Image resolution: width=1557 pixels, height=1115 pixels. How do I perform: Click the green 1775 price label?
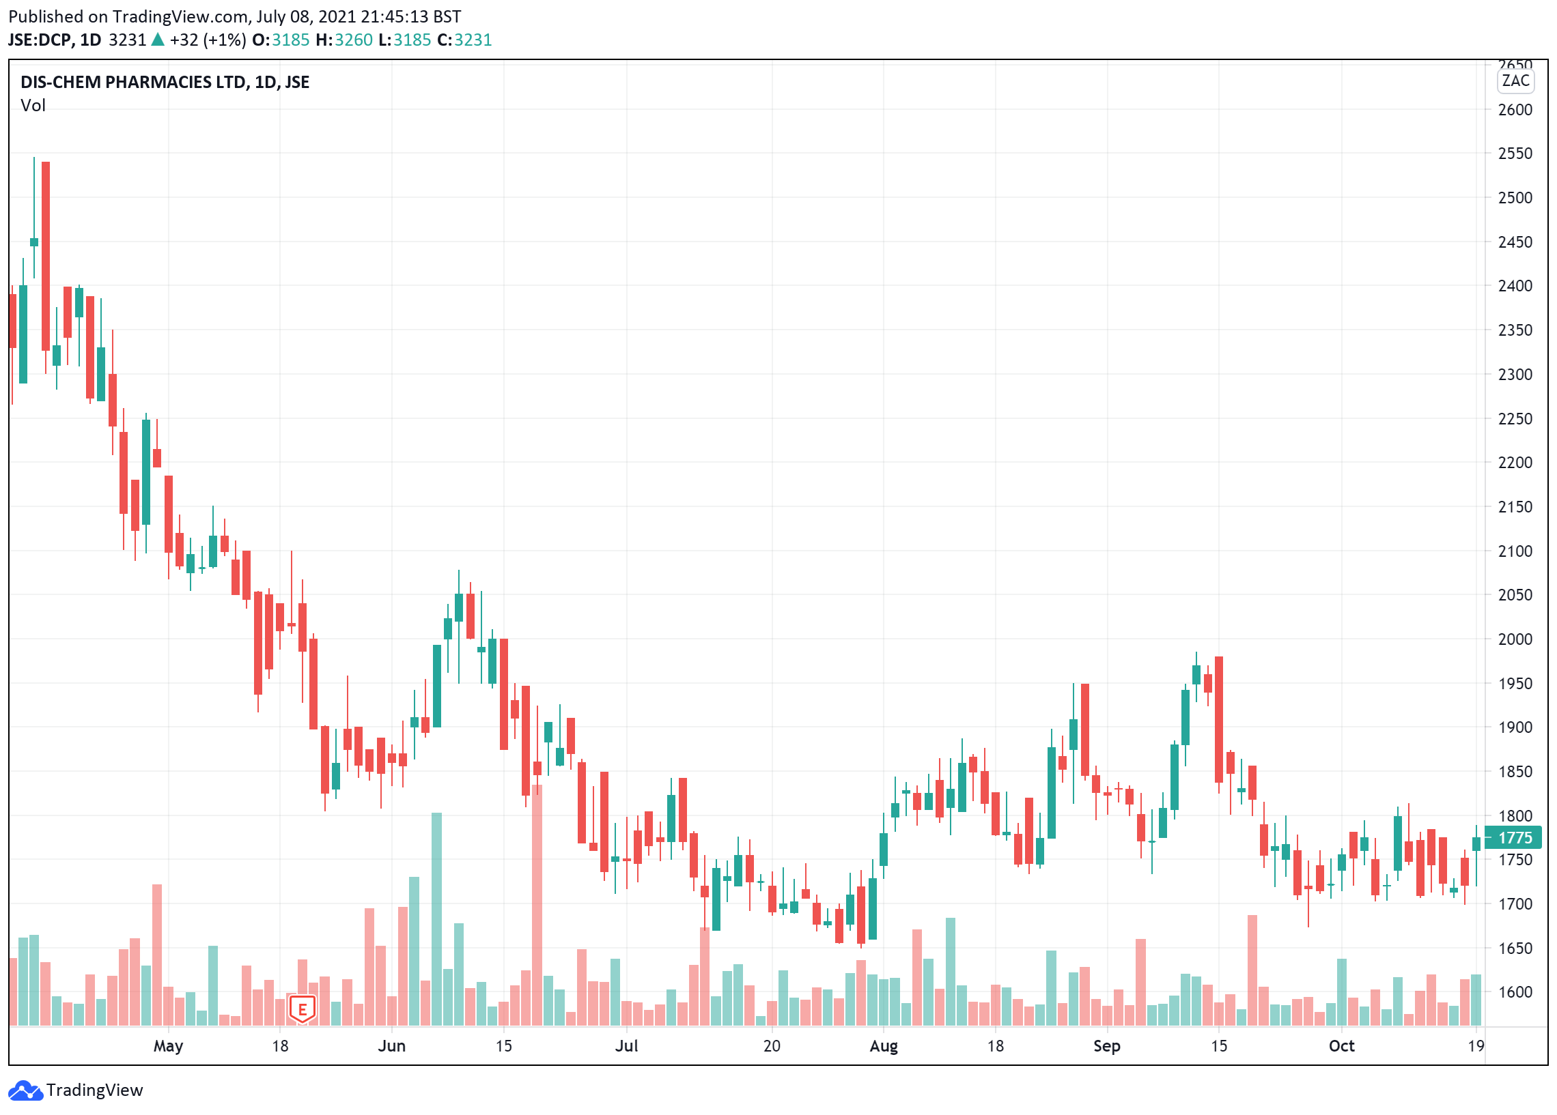(1513, 838)
